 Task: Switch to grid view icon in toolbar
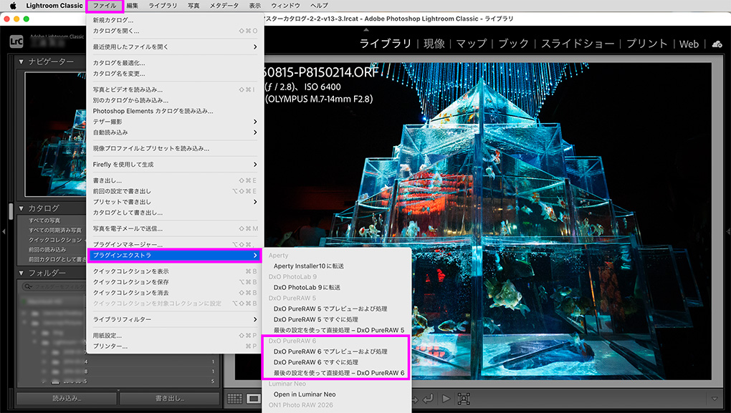point(234,399)
